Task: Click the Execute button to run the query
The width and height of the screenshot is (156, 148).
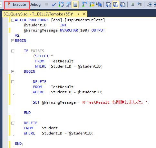Action: (17, 5)
